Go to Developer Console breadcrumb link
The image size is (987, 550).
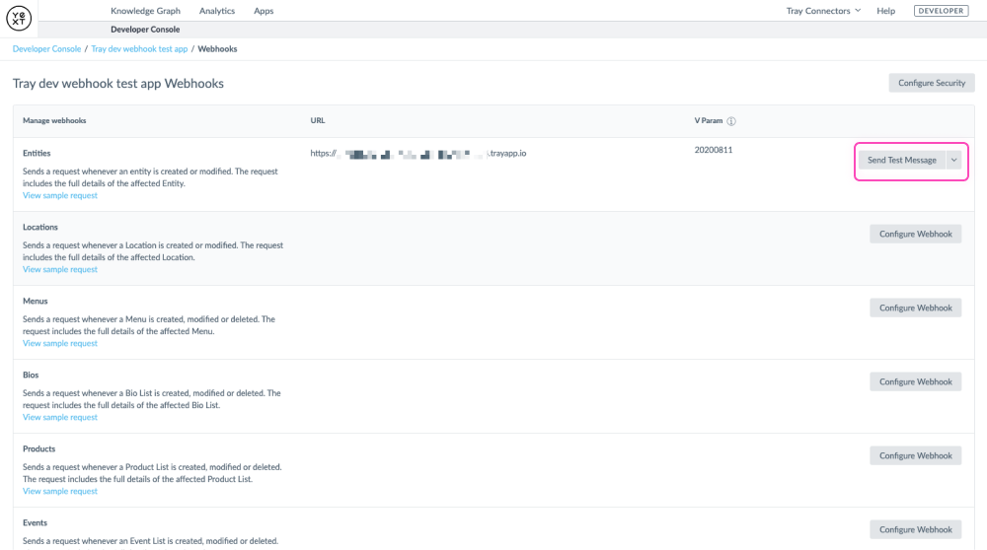pos(46,48)
